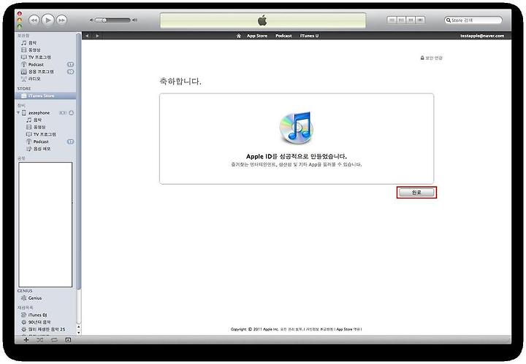Toggle shuffle playback
The height and width of the screenshot is (364, 526).
coord(40,340)
